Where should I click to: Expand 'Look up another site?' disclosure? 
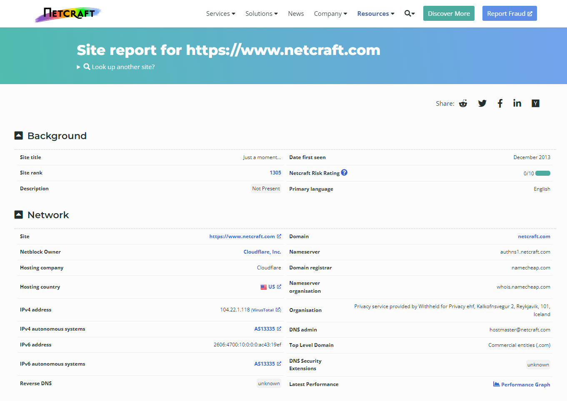[x=116, y=67]
